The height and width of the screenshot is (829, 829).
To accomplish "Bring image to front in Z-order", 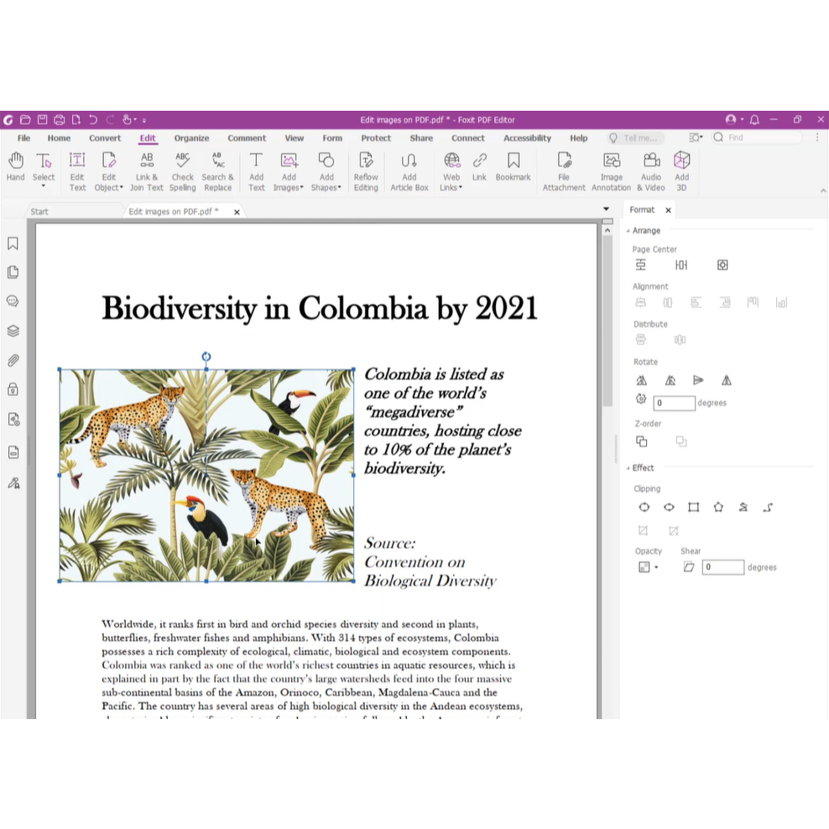I will [642, 441].
